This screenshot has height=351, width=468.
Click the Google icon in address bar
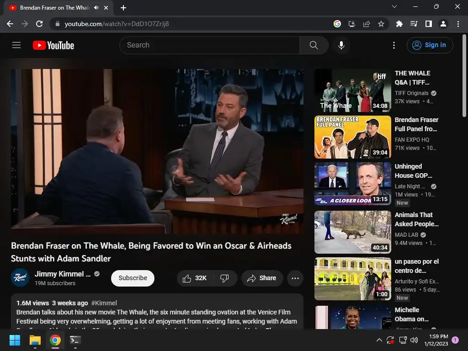click(x=337, y=24)
